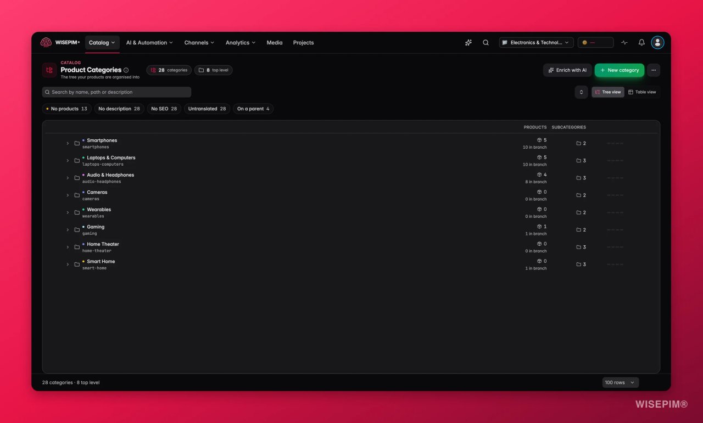
Task: Focus the category search field
Action: click(116, 92)
